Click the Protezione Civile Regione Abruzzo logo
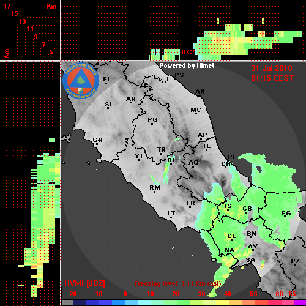Image resolution: width=306 pixels, height=306 pixels. [81, 81]
